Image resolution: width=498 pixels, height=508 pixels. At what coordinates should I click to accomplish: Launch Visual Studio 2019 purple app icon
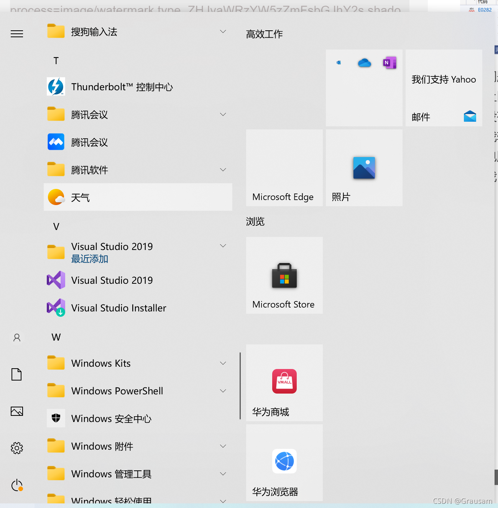tap(56, 280)
